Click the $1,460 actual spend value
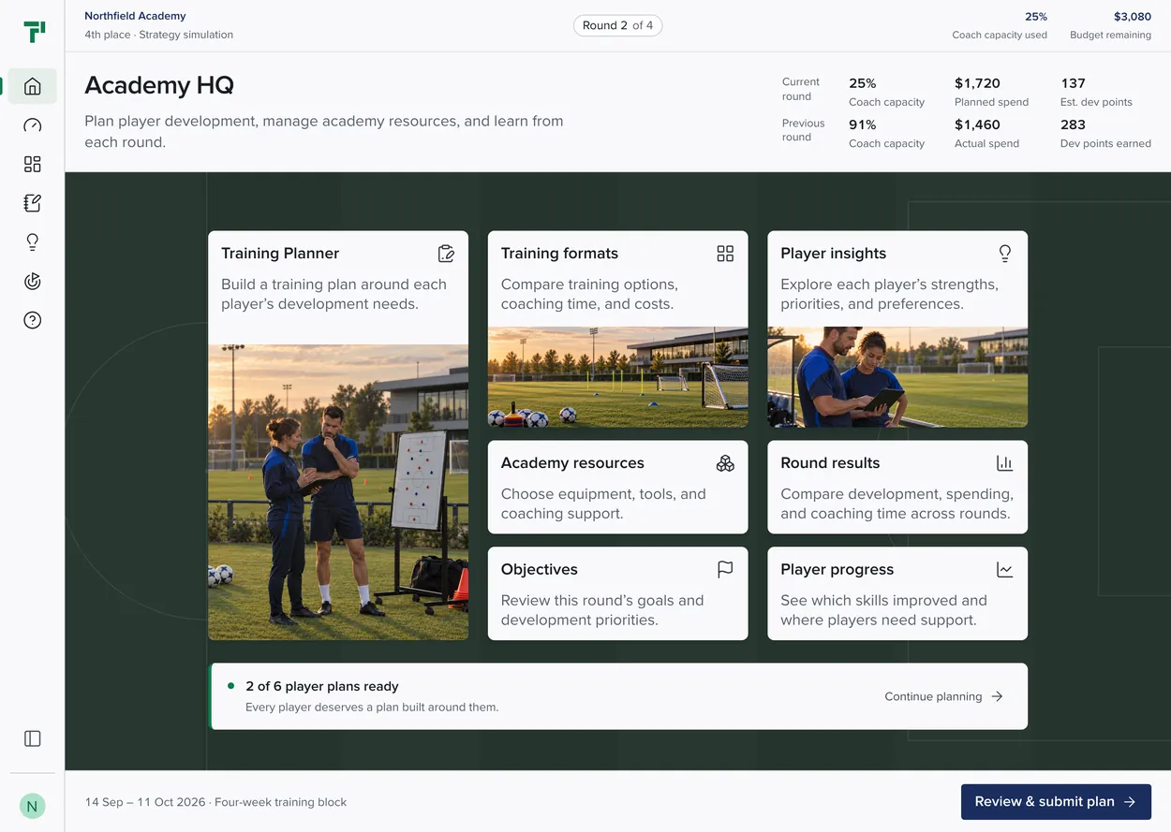Screen dimensions: 1171x832 pos(977,124)
